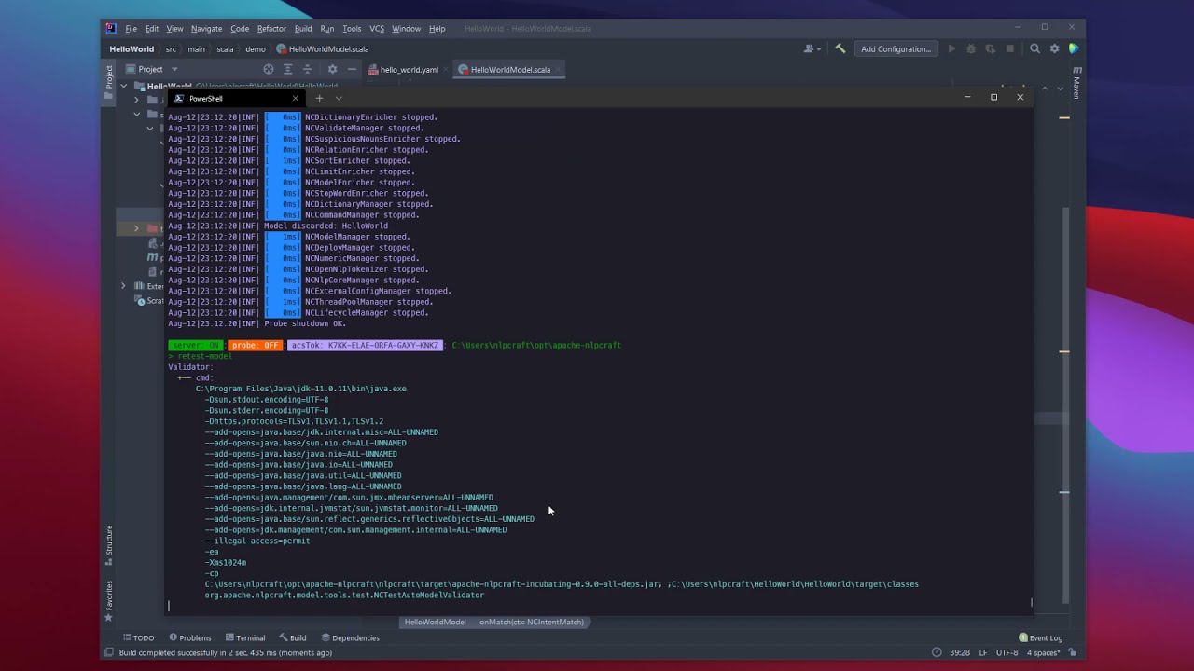Open the Tools menu

[352, 29]
